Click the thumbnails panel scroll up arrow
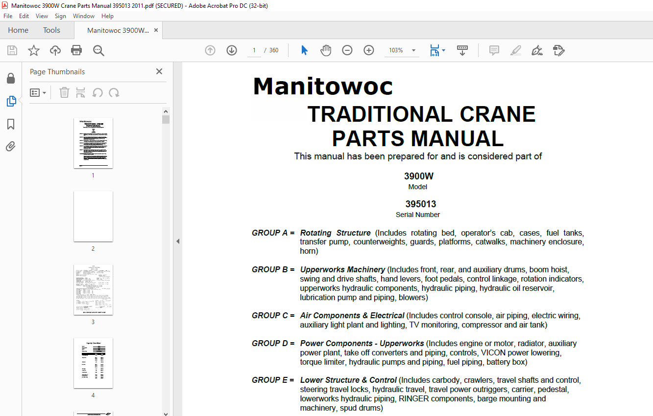 (166, 111)
